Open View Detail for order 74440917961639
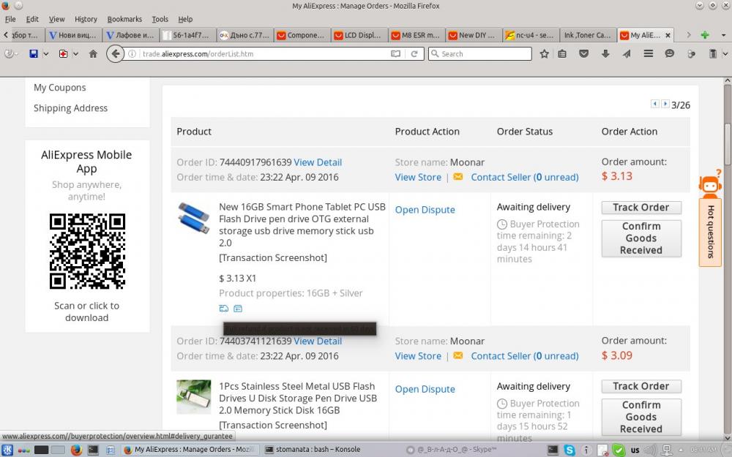This screenshot has height=457, width=732. click(x=318, y=162)
